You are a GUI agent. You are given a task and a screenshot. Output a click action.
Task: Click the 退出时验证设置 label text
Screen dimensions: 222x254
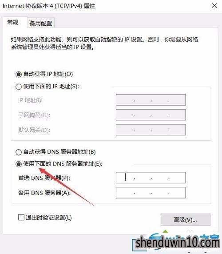48,218
